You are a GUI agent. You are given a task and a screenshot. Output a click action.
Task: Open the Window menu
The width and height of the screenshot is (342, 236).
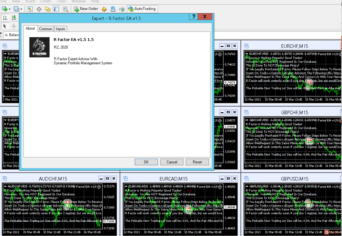point(79,1)
